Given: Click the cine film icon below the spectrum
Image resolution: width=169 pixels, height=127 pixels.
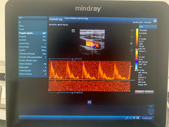Looking at the screenshot, I should (x=89, y=102).
